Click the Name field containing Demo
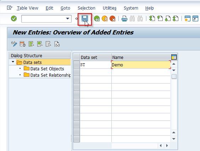 coord(141,65)
